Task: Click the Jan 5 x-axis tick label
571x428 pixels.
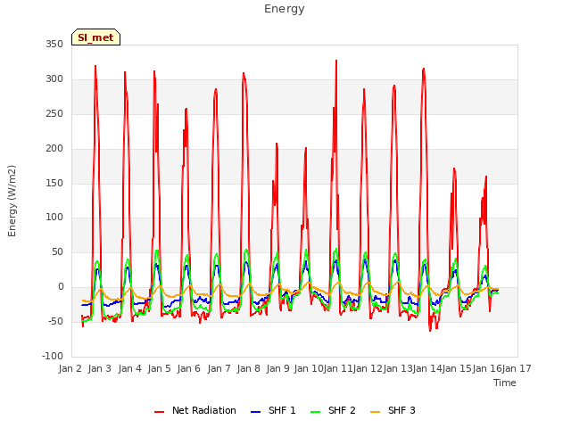Action: click(160, 368)
